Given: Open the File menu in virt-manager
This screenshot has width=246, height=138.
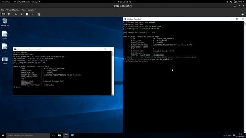Looking at the screenshot, I should point(3,10).
